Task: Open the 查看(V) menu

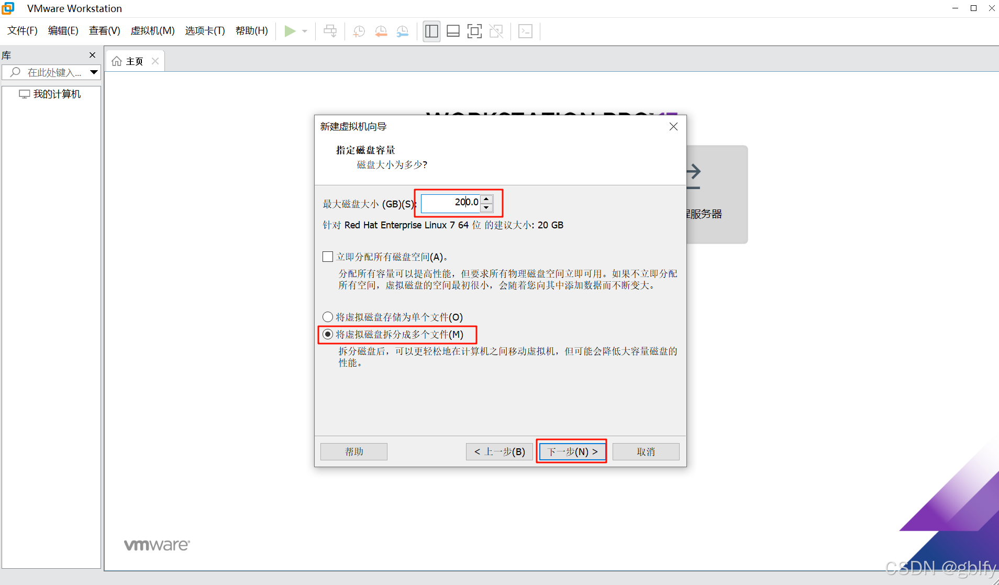Action: (105, 31)
